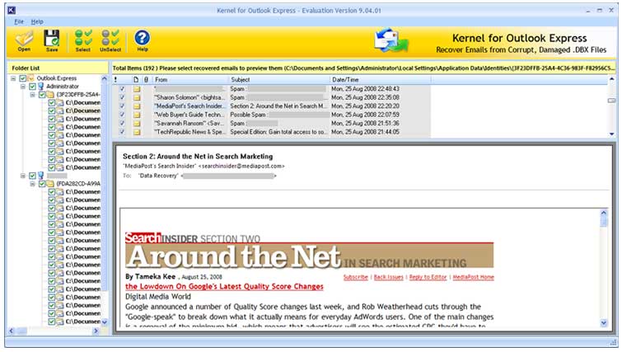
Task: Click the envelope icon in MediaPost row
Action: tap(137, 106)
